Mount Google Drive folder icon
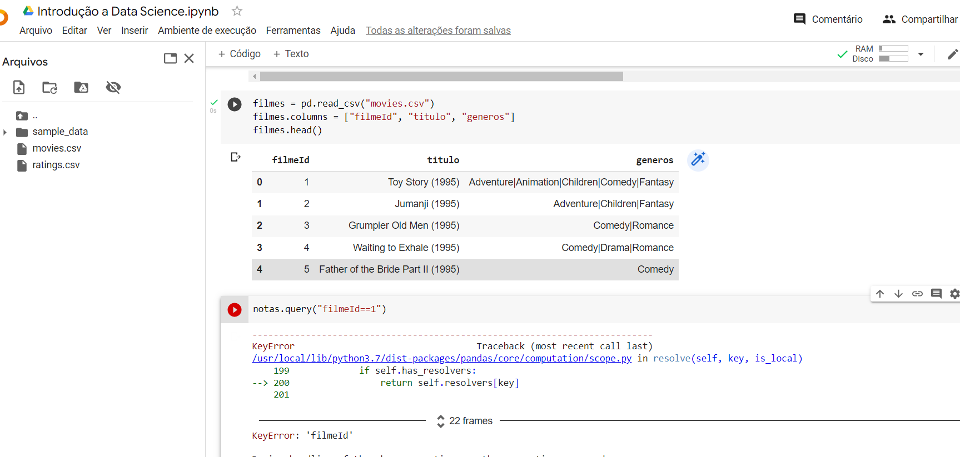This screenshot has width=960, height=457. [x=81, y=87]
